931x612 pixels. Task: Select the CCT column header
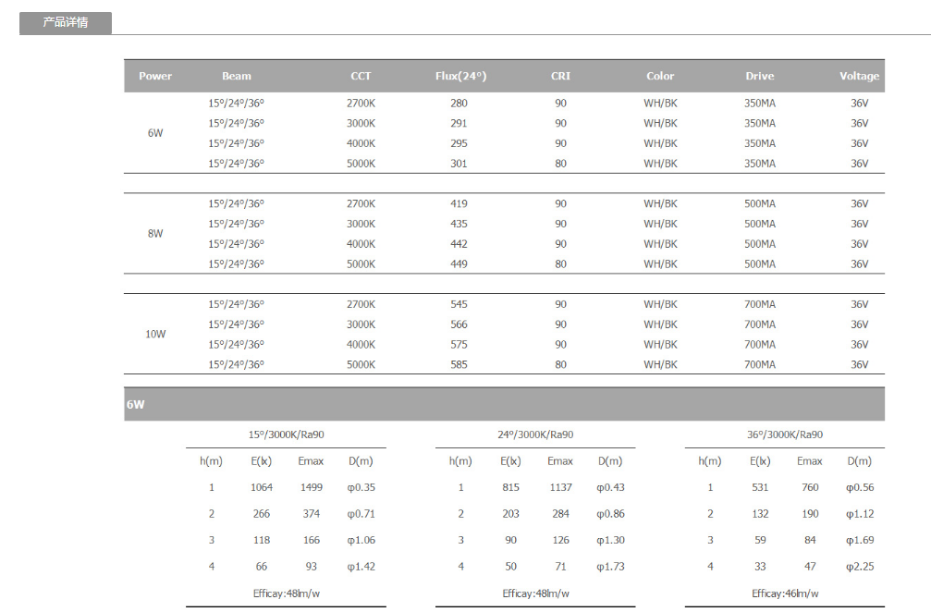[x=361, y=76]
